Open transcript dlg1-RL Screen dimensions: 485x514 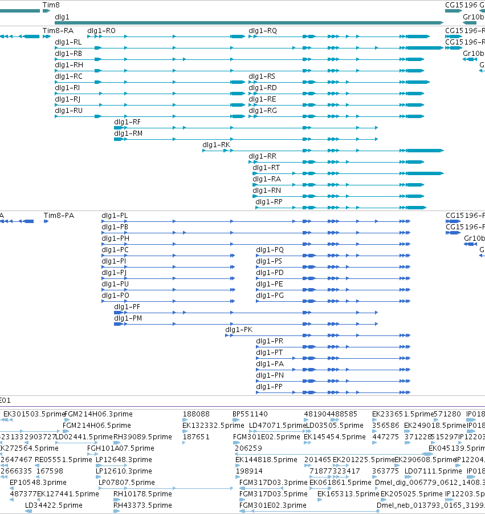click(x=68, y=42)
